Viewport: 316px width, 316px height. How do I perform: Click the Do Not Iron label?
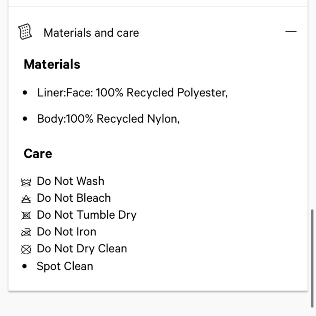pyautogui.click(x=66, y=232)
